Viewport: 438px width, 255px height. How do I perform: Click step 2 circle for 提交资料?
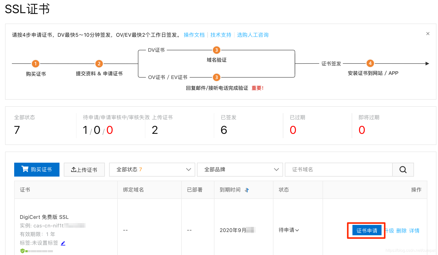tap(99, 63)
